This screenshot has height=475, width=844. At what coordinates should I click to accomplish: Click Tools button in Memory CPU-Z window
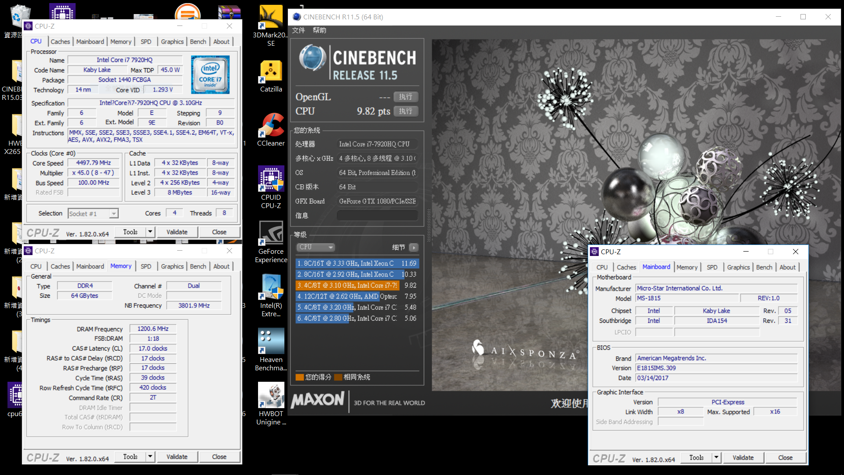click(130, 457)
